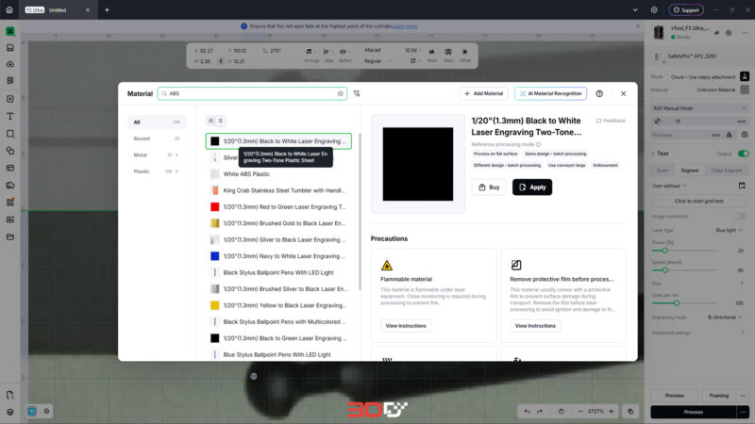This screenshot has height=424, width=755.
Task: Click the Add Material button
Action: (483, 93)
